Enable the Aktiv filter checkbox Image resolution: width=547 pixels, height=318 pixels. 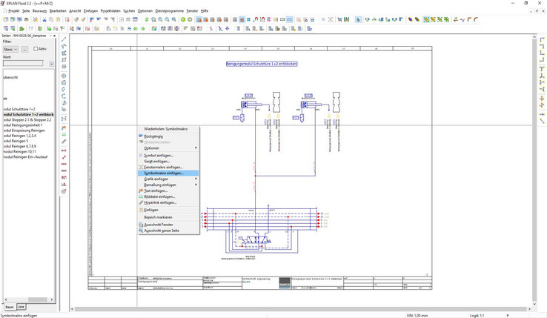tap(36, 49)
